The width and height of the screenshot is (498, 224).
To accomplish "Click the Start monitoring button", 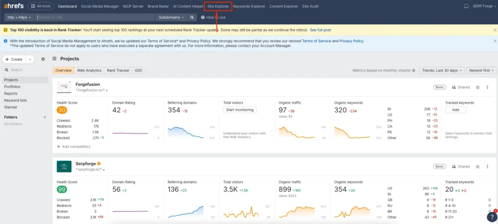I will pyautogui.click(x=240, y=110).
